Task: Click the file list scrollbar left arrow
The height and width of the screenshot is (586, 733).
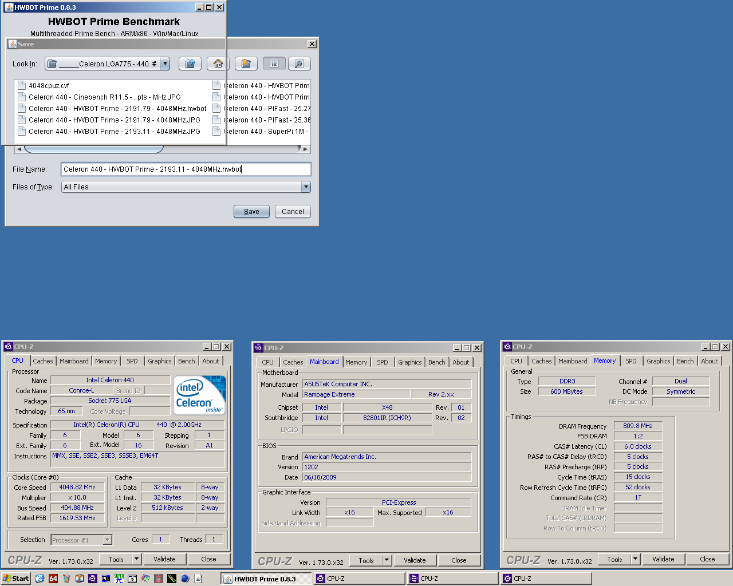Action: tap(19, 149)
